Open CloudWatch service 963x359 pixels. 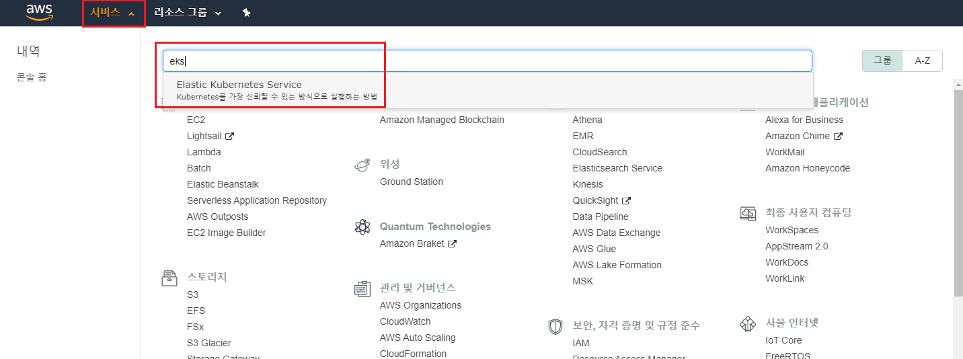[406, 321]
